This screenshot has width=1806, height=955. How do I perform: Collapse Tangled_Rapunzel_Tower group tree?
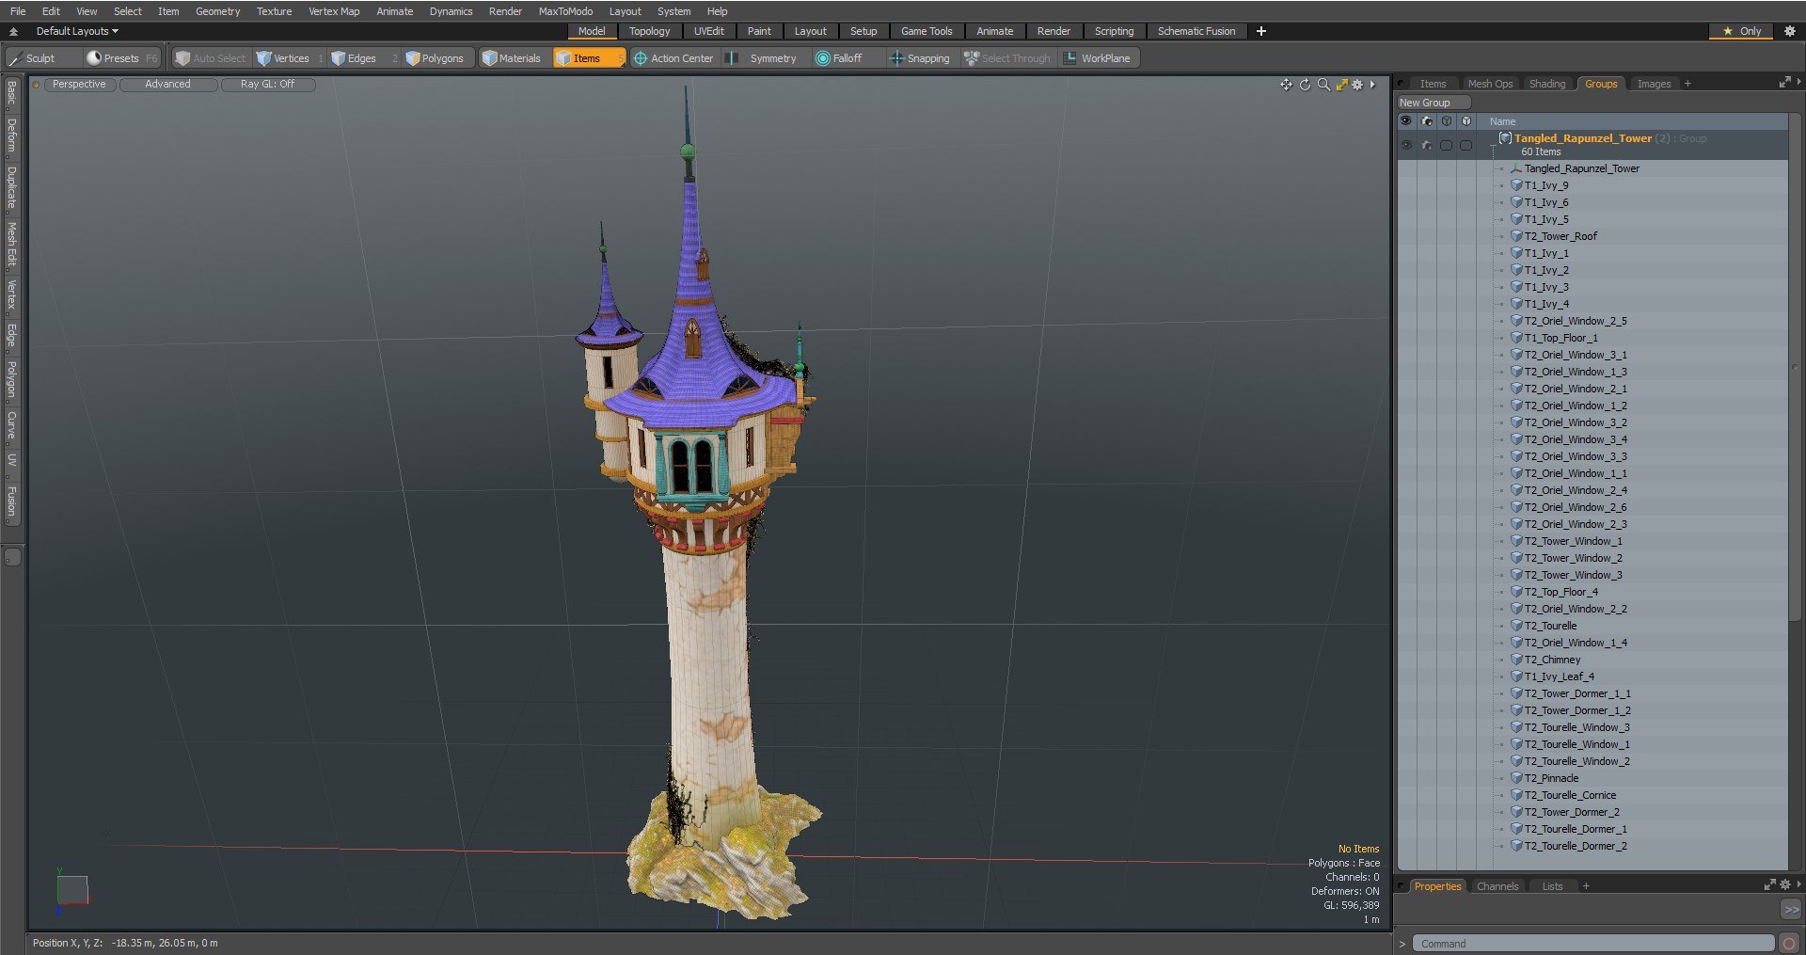[x=1493, y=145]
